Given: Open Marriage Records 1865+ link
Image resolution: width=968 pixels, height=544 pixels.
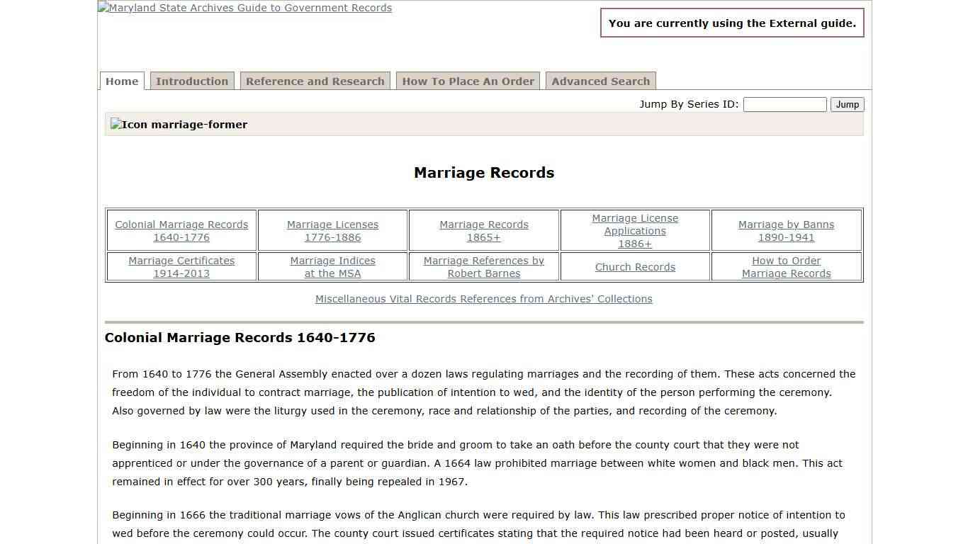Looking at the screenshot, I should pos(483,231).
